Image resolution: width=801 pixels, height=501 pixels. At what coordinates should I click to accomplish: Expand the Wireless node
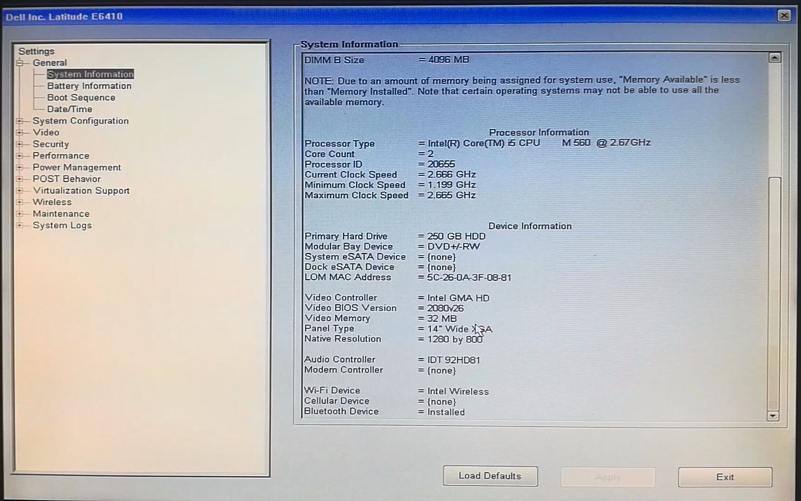pos(20,202)
